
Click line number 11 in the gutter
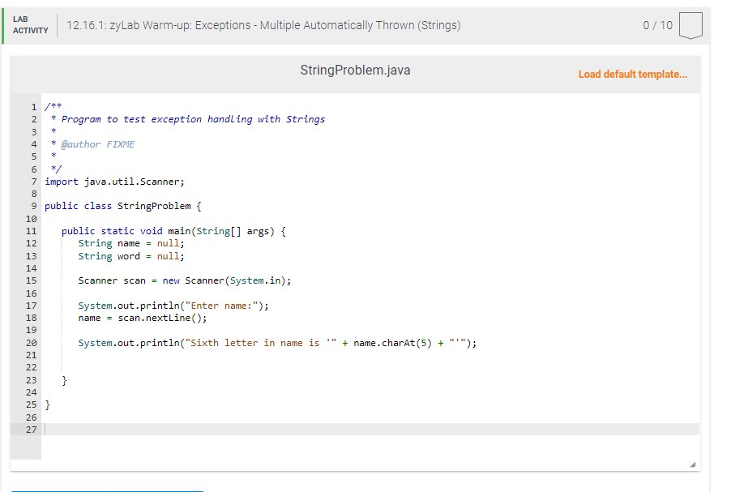click(x=30, y=230)
